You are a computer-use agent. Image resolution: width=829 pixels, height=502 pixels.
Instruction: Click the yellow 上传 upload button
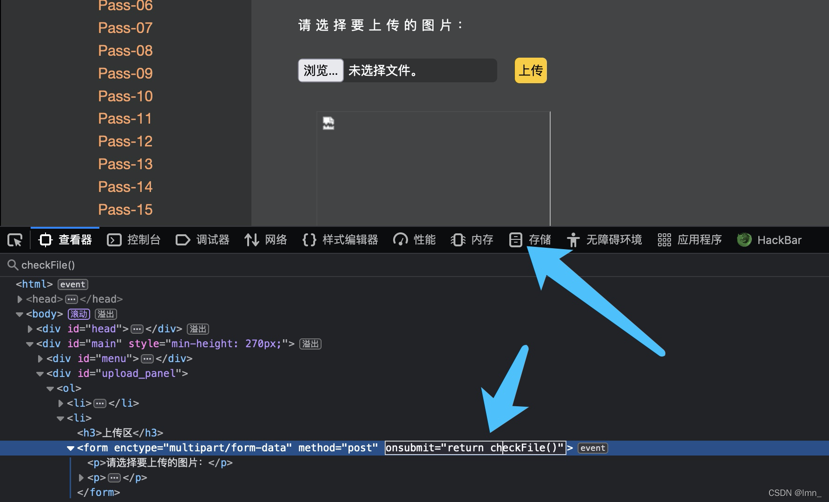point(531,71)
